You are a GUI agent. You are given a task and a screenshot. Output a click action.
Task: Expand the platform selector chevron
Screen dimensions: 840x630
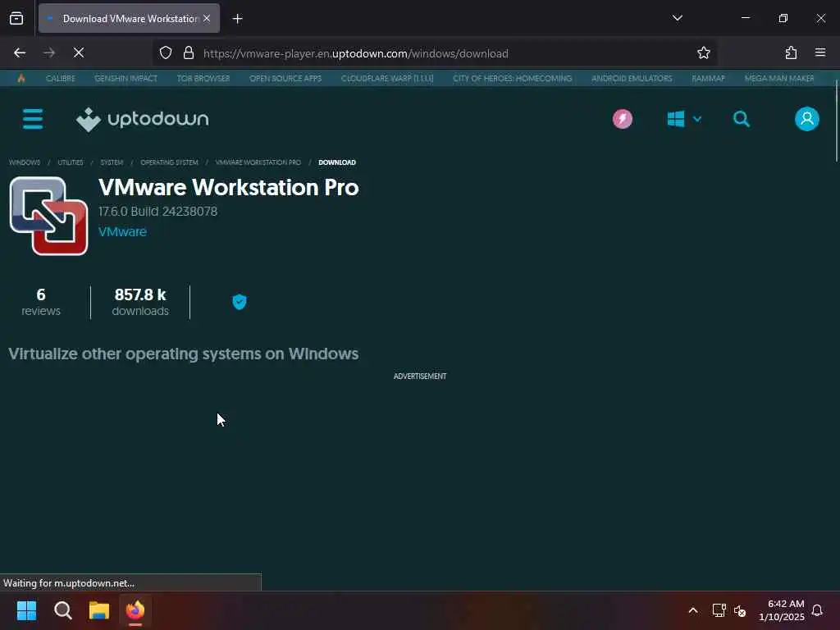[x=697, y=119]
